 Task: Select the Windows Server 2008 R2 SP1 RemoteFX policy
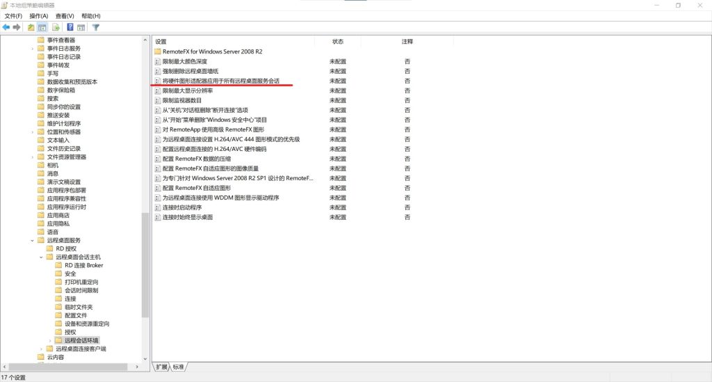click(238, 178)
